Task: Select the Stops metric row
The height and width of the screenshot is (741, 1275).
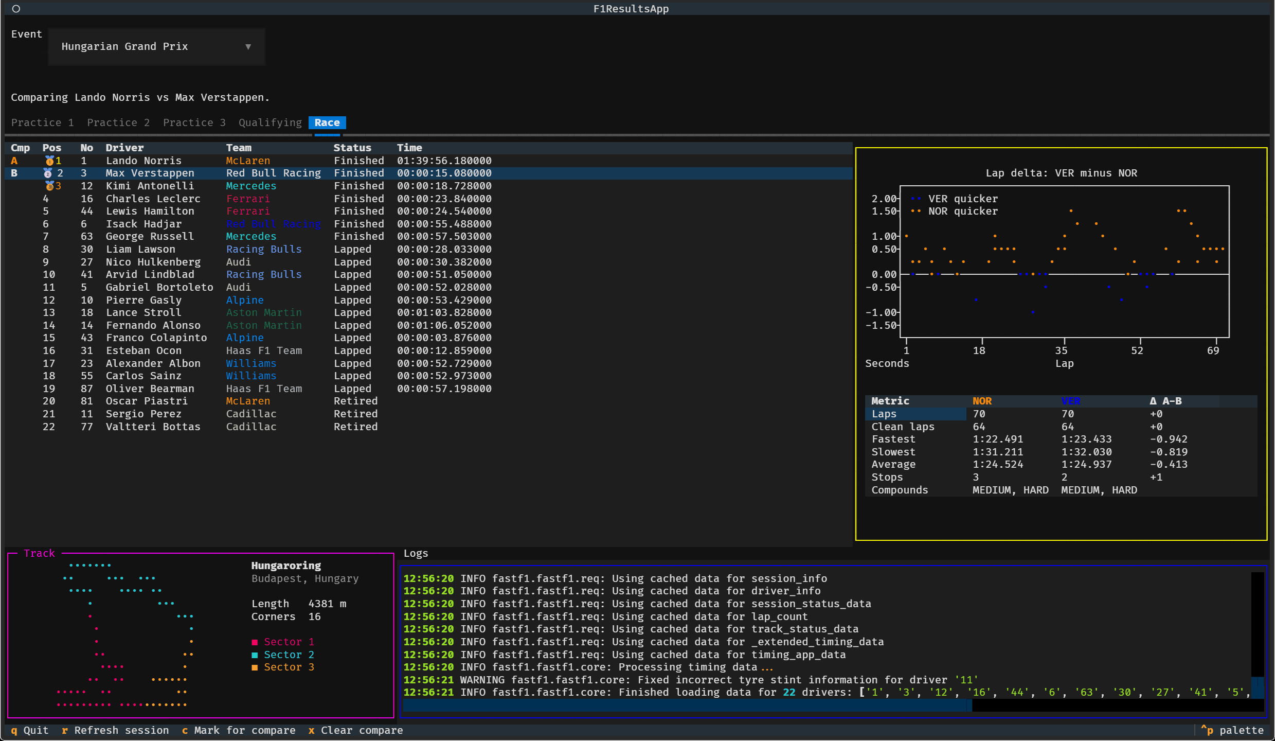Action: pyautogui.click(x=1061, y=477)
